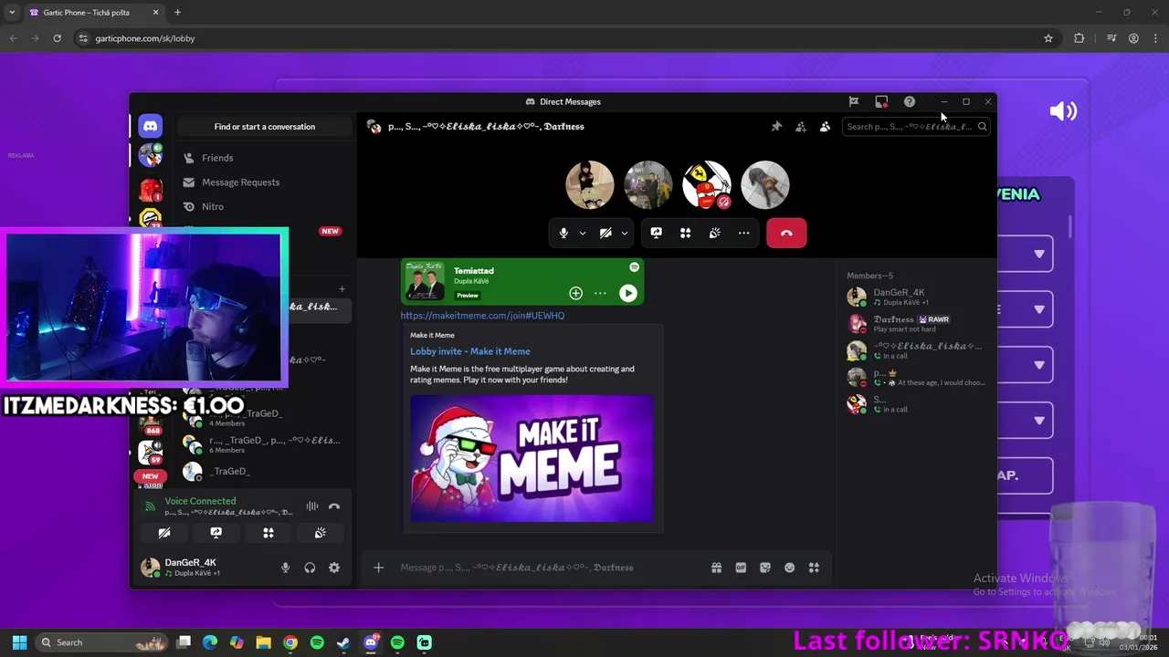Expand first dropdown on Gartic Phone page

tap(1039, 255)
